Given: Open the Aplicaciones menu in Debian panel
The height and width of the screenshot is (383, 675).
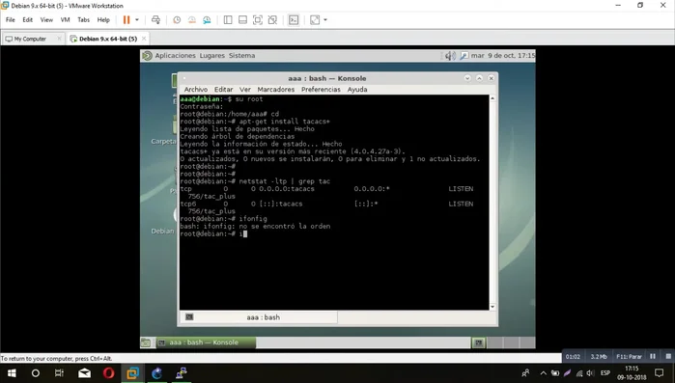Looking at the screenshot, I should coord(175,55).
